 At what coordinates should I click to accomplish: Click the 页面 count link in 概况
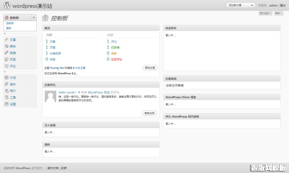click(53, 48)
